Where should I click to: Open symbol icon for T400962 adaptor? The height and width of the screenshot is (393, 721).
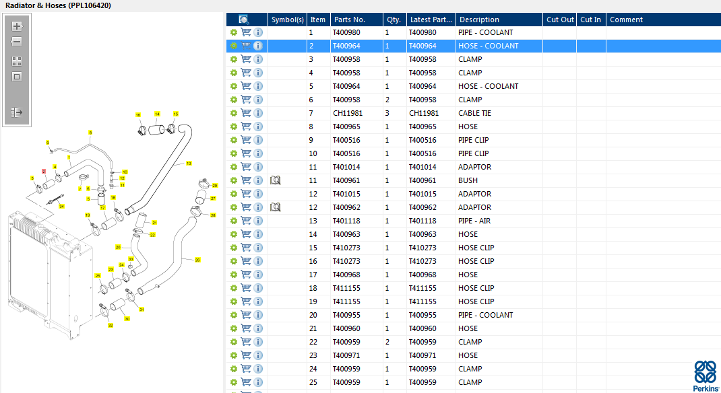pos(276,207)
